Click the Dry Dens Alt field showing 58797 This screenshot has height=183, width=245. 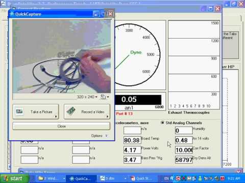[184, 160]
